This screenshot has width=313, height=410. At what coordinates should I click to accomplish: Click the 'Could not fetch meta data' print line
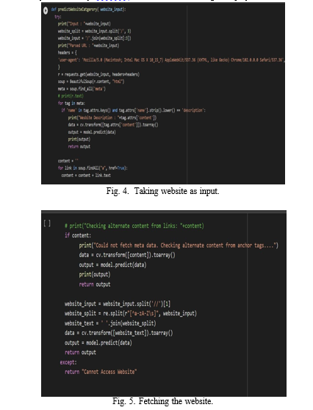click(x=179, y=245)
